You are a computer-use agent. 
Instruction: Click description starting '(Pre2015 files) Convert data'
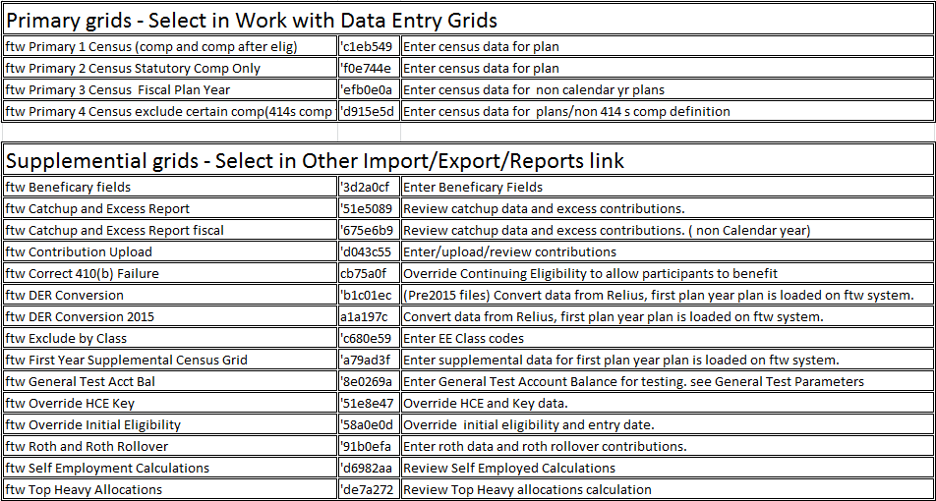(x=667, y=295)
